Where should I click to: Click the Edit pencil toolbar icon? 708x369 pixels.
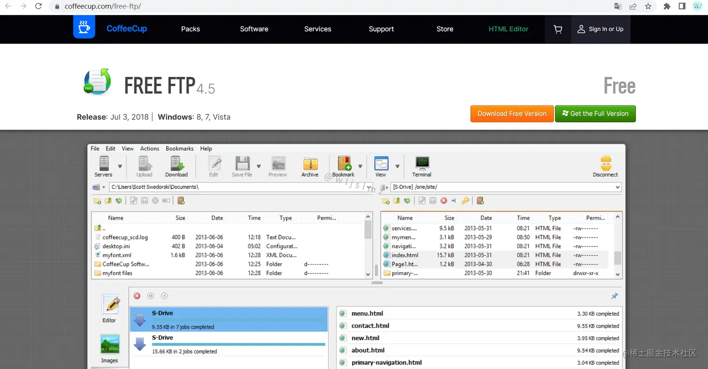tap(214, 163)
